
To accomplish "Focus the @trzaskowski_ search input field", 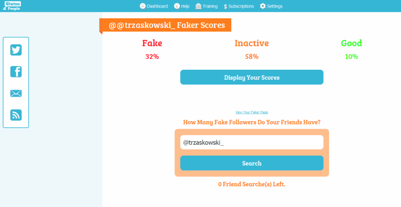I will coord(252,142).
